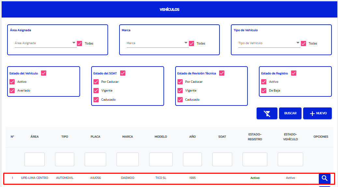Click the ESTADO-REGISTRO column filter field
The height and width of the screenshot is (187, 338).
[255, 159]
